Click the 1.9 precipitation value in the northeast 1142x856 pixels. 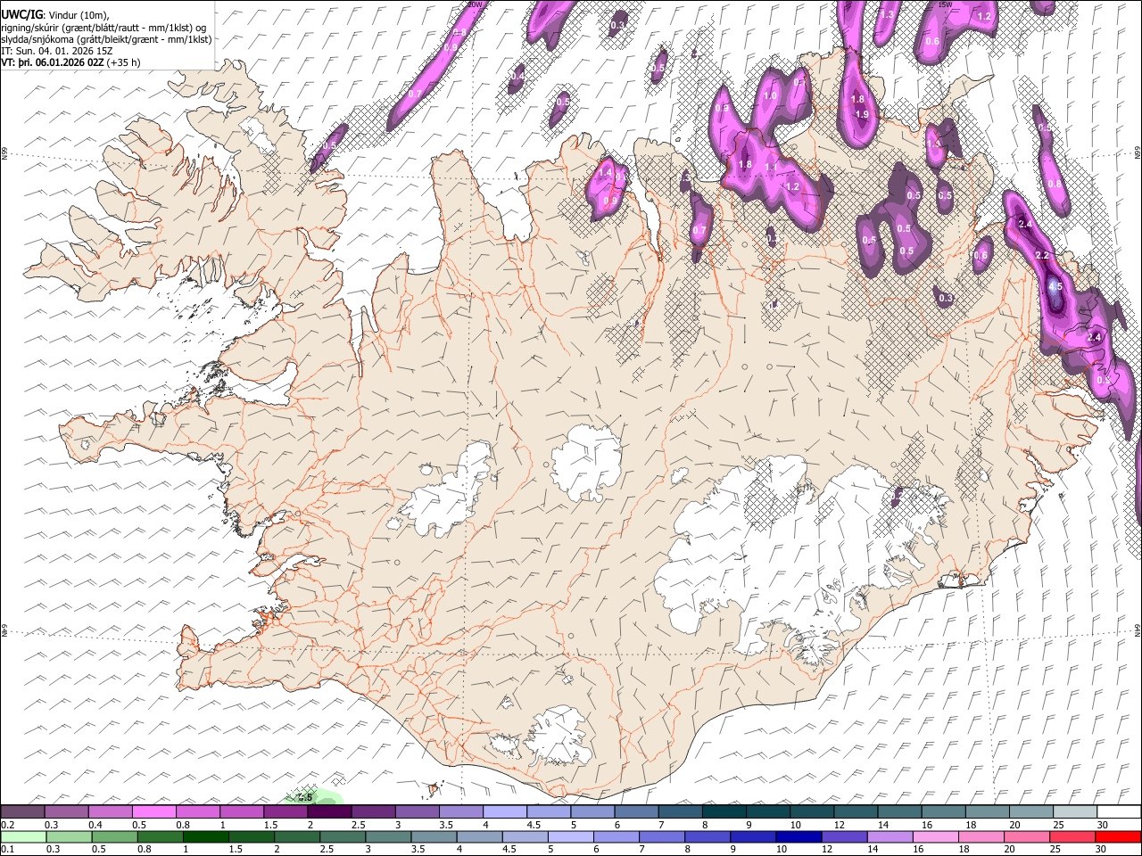(862, 114)
